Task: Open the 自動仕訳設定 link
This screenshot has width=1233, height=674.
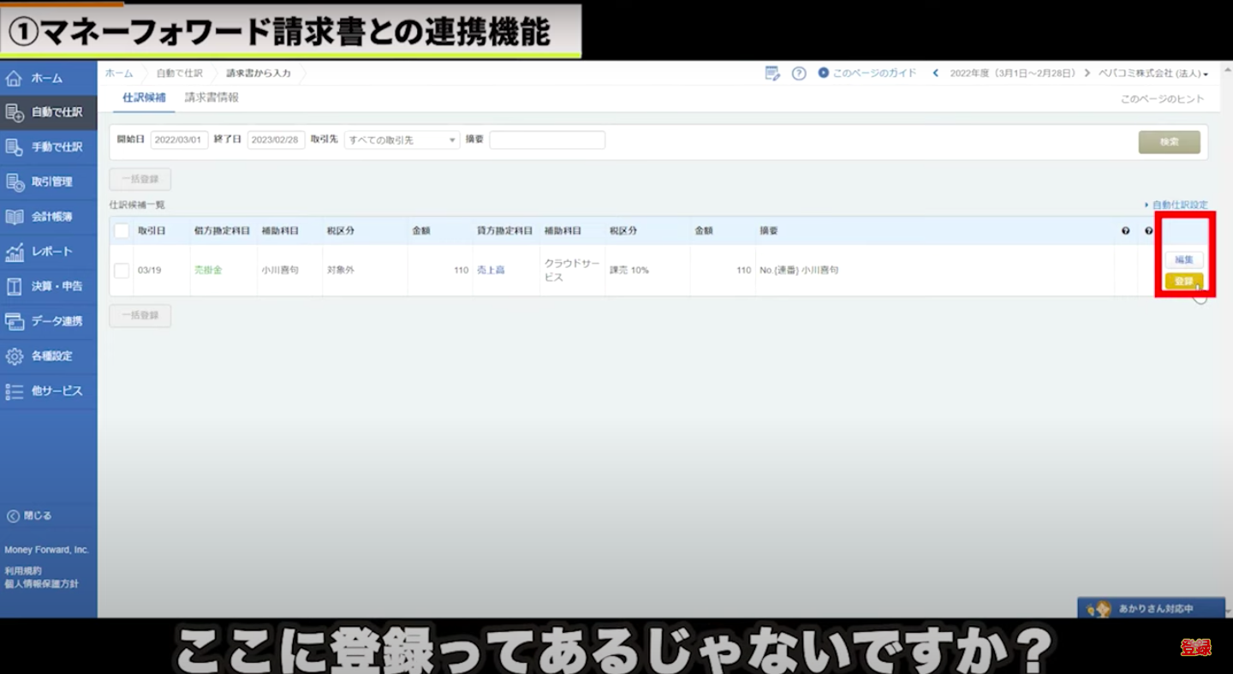Action: [x=1179, y=205]
